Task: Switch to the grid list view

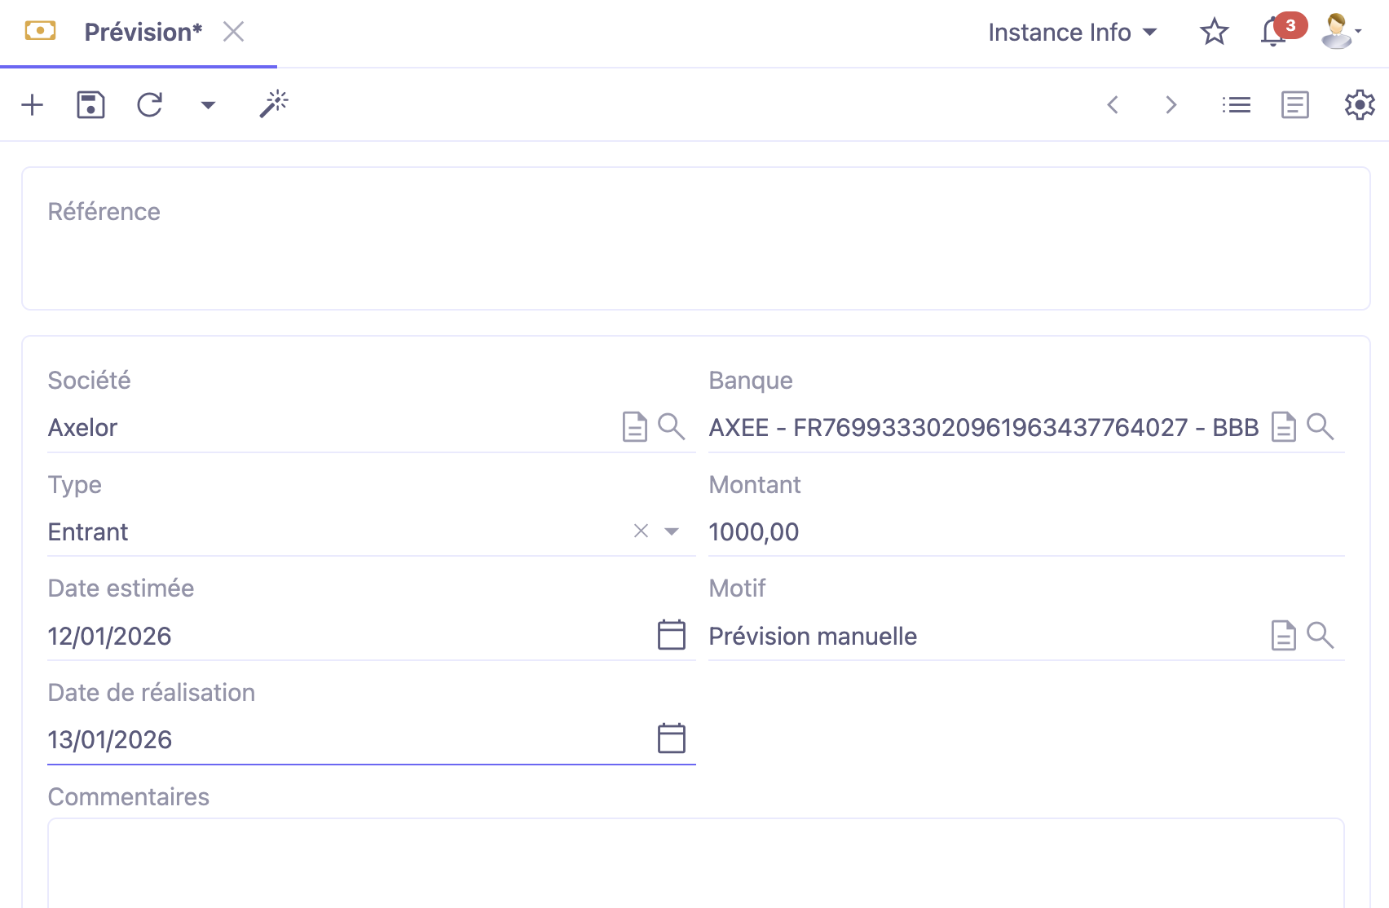Action: pyautogui.click(x=1236, y=104)
